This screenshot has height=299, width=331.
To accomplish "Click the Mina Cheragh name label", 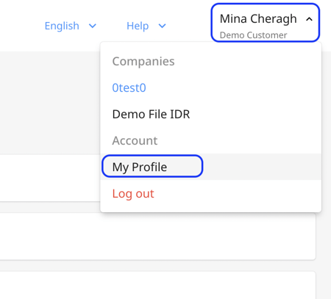I will click(x=258, y=19).
